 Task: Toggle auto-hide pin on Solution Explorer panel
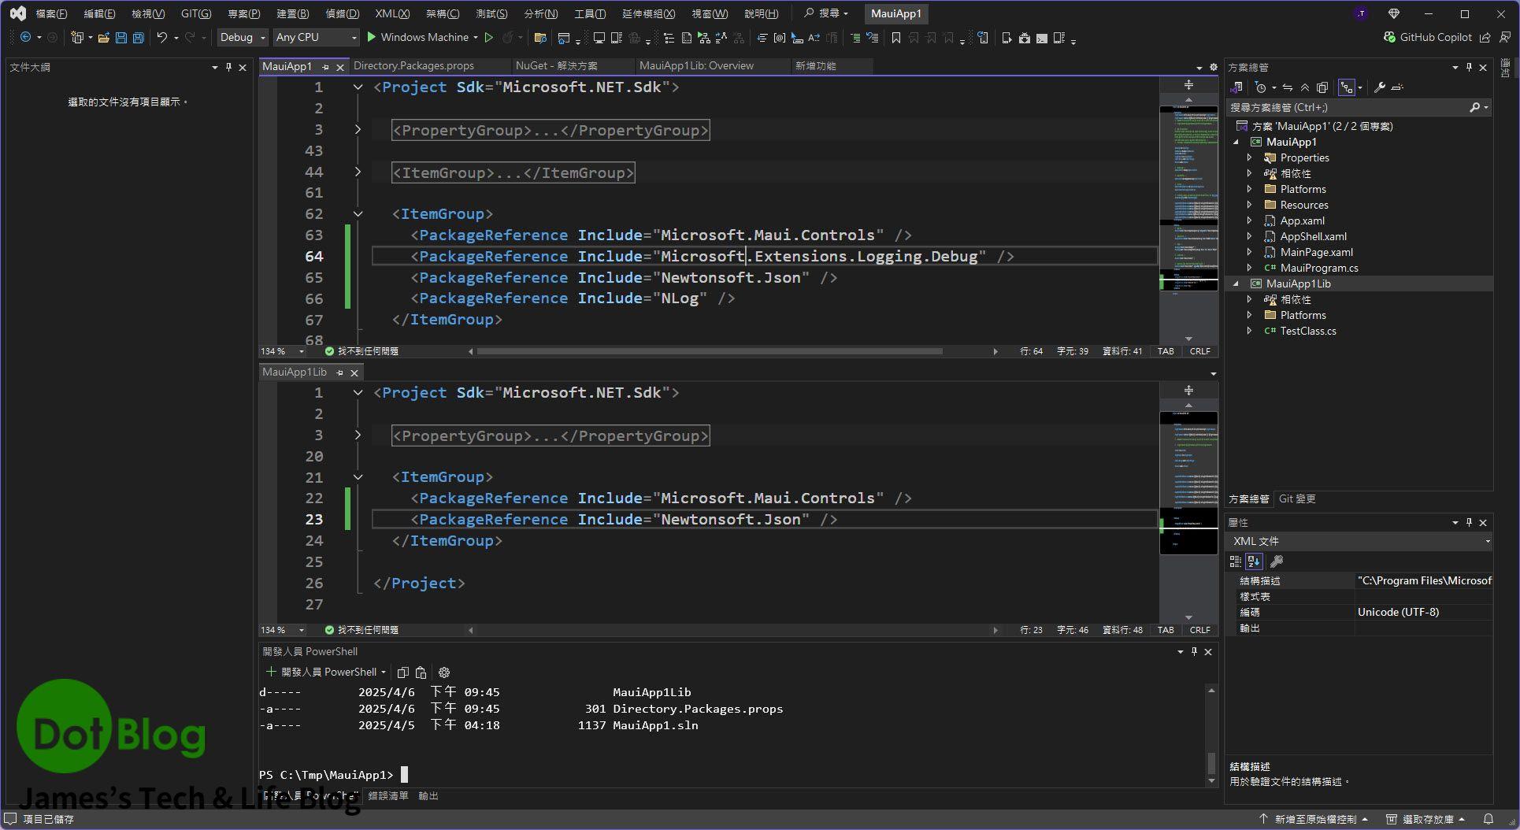(1469, 68)
